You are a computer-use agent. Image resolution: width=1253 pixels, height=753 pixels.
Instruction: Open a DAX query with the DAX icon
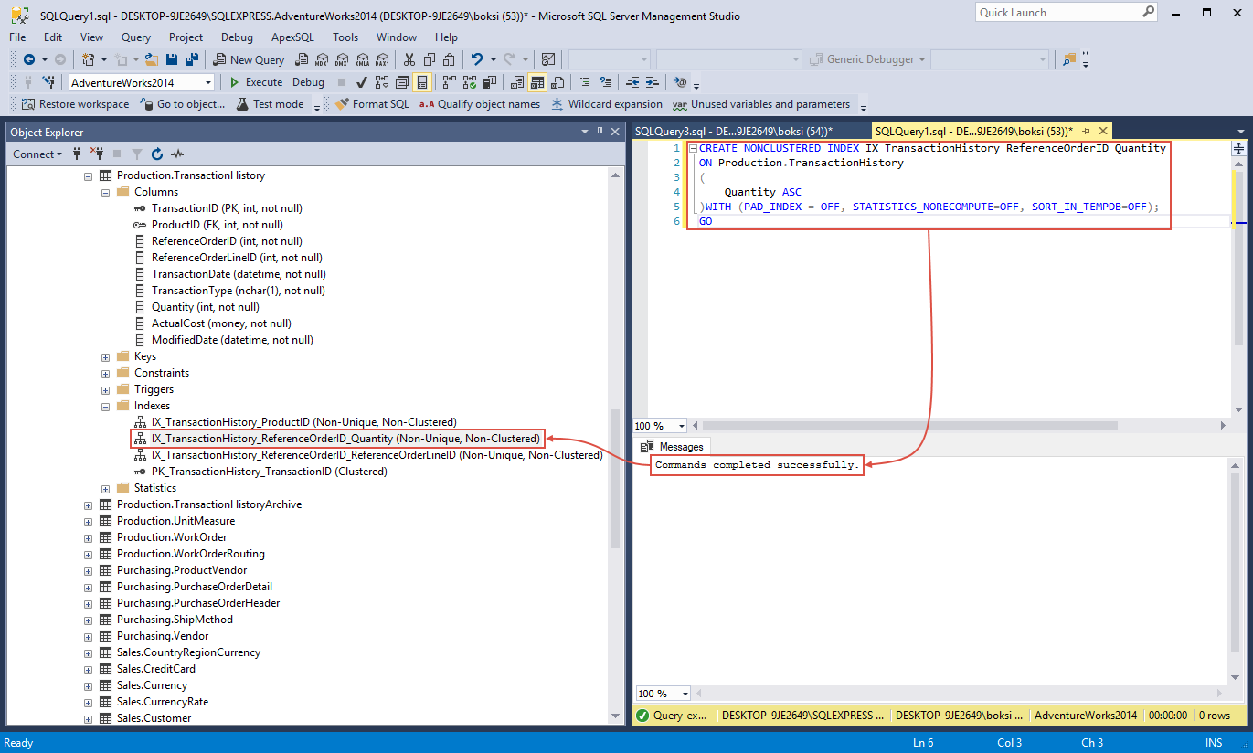[x=381, y=59]
